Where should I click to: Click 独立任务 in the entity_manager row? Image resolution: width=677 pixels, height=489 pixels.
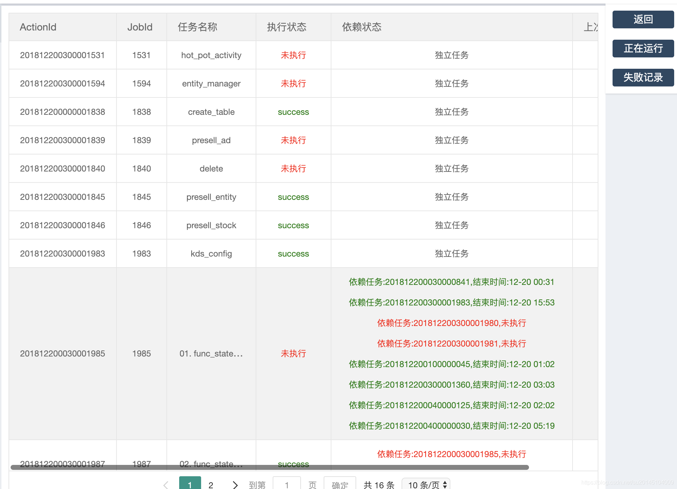tap(452, 84)
